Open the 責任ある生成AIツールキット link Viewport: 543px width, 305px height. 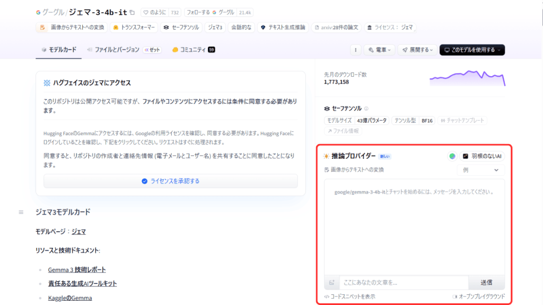82,284
